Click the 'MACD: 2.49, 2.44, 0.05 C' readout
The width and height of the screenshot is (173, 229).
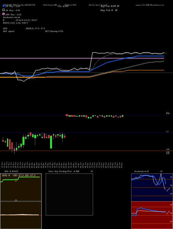pyautogui.click(x=16, y=23)
